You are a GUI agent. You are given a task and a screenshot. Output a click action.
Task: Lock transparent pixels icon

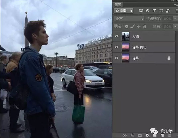(x=126, y=27)
